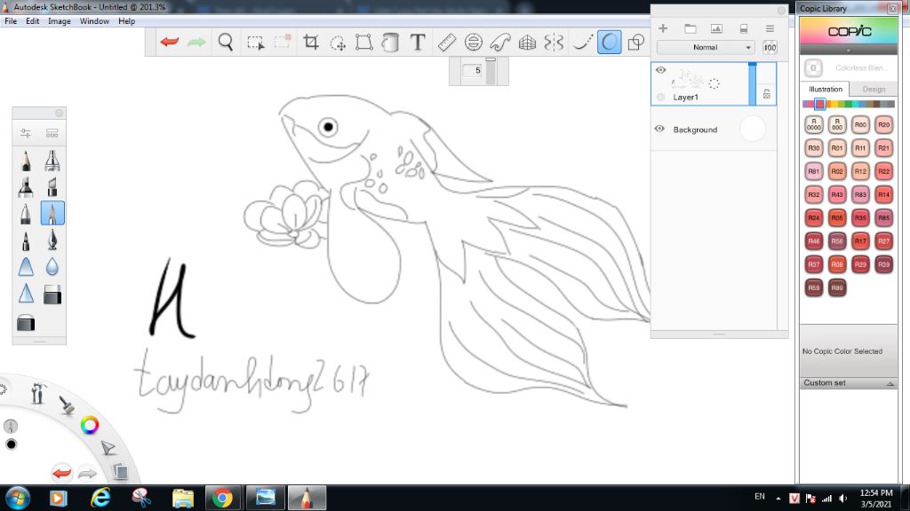Viewport: 910px width, 511px height.
Task: Pick the R0000 Copic color
Action: [814, 124]
